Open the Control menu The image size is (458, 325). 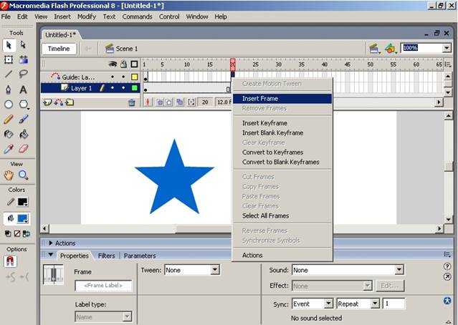click(169, 16)
